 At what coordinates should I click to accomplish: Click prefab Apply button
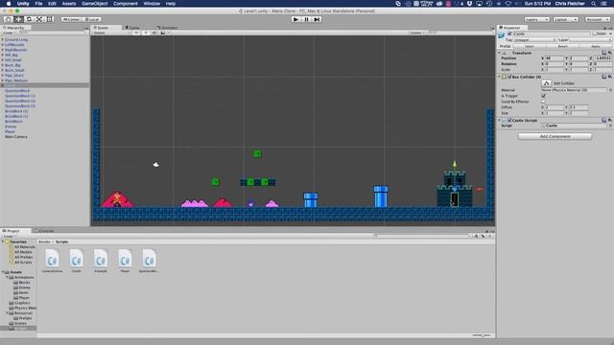click(x=596, y=46)
